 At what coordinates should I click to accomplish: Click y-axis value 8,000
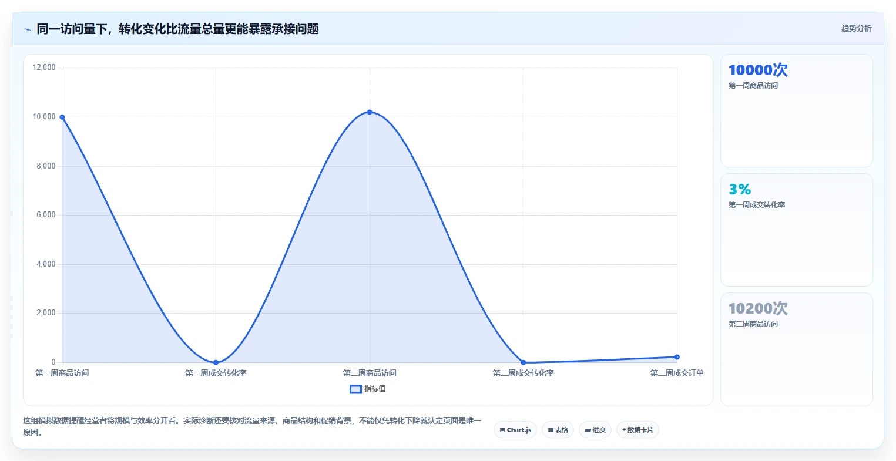46,166
